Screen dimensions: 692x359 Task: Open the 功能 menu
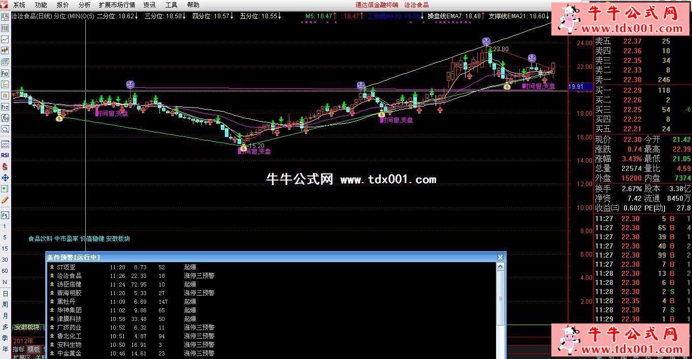point(41,5)
